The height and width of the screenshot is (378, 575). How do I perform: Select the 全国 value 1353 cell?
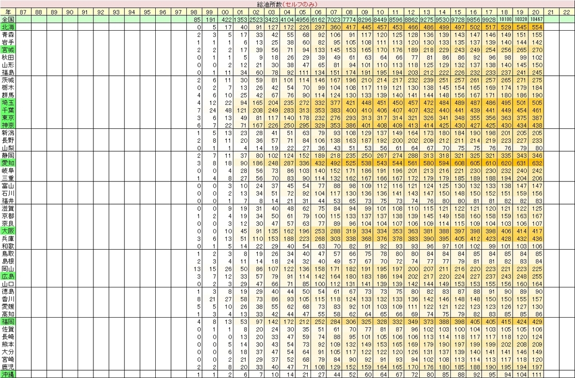click(x=241, y=19)
